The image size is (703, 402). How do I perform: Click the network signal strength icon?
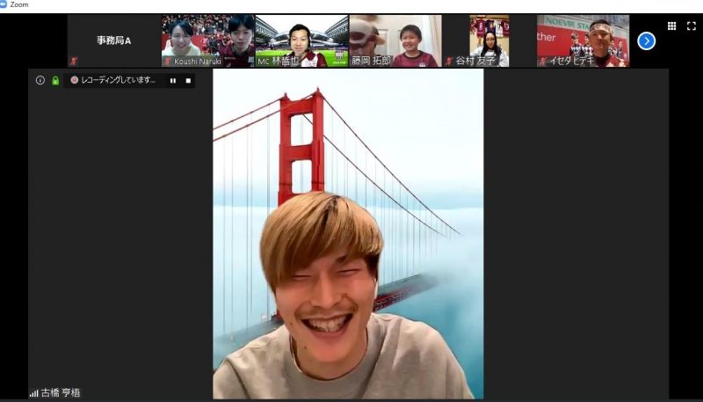click(x=34, y=393)
